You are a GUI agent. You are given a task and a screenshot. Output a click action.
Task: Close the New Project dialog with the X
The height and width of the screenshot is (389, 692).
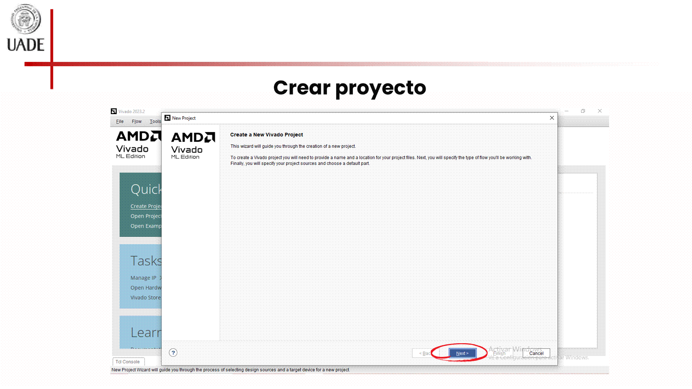[x=552, y=118]
